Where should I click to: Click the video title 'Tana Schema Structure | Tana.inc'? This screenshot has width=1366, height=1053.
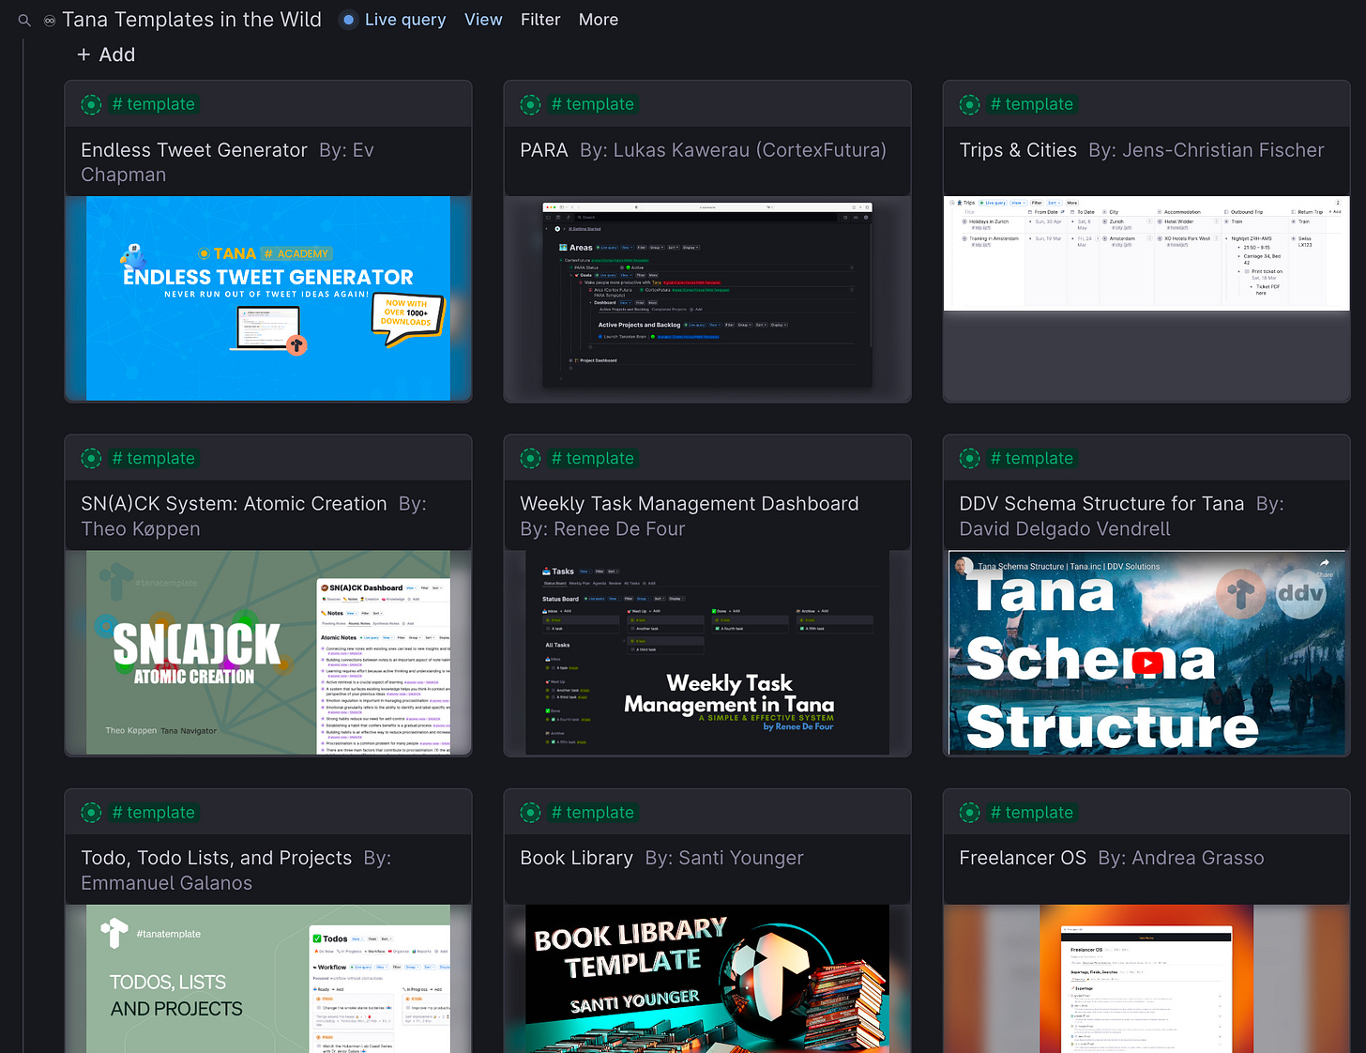pos(1069,566)
